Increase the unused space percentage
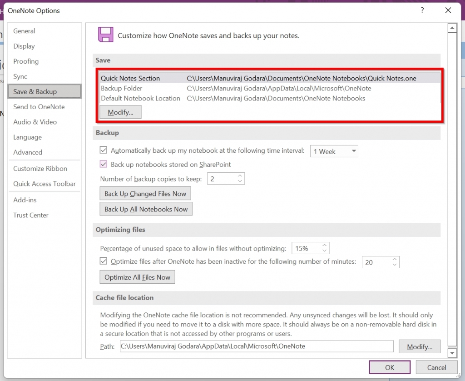The width and height of the screenshot is (465, 381). click(x=324, y=245)
